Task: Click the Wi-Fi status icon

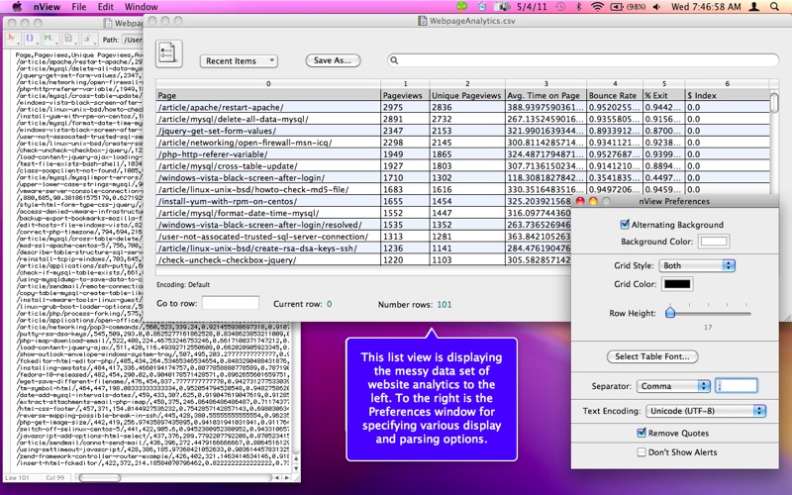Action: [x=597, y=7]
